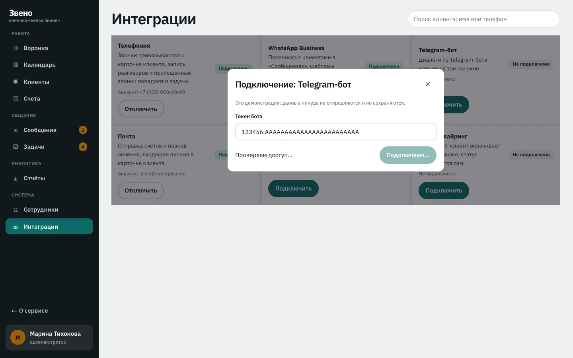Click the demo notice text in the dialog
The image size is (573, 358).
[x=320, y=103]
